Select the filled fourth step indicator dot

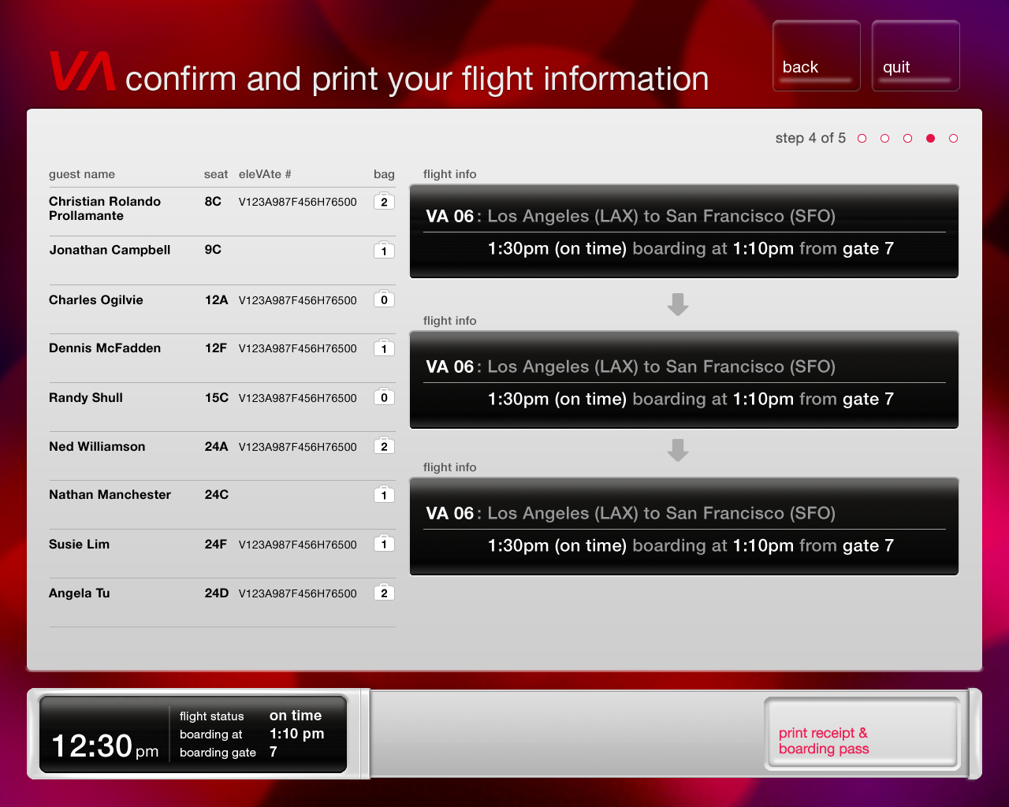pos(930,138)
